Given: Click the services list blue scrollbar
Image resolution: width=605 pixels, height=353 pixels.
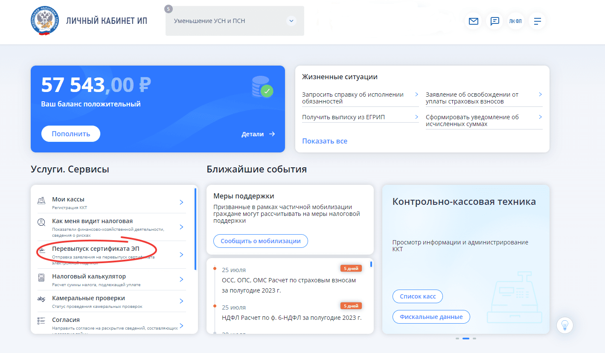Looking at the screenshot, I should point(195,229).
